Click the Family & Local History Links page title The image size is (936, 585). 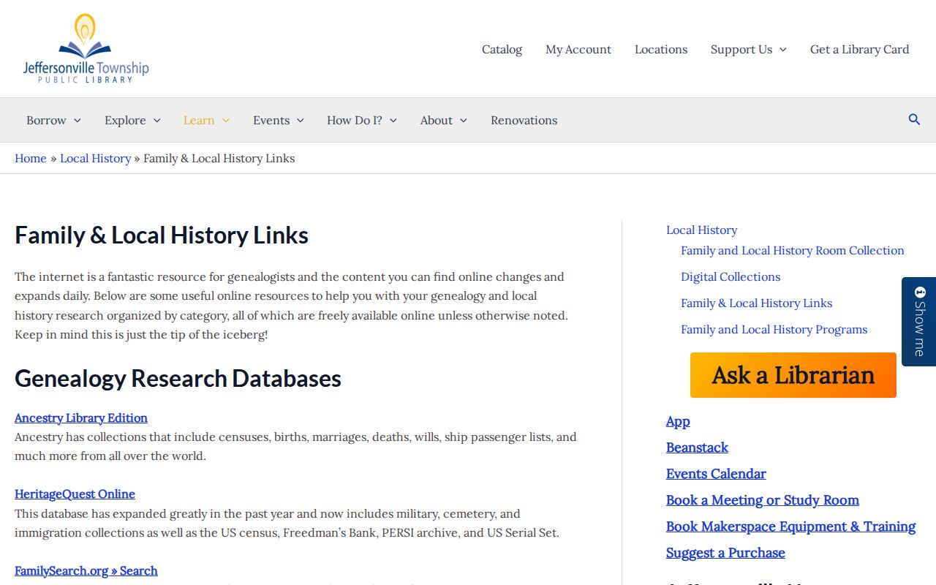[162, 235]
